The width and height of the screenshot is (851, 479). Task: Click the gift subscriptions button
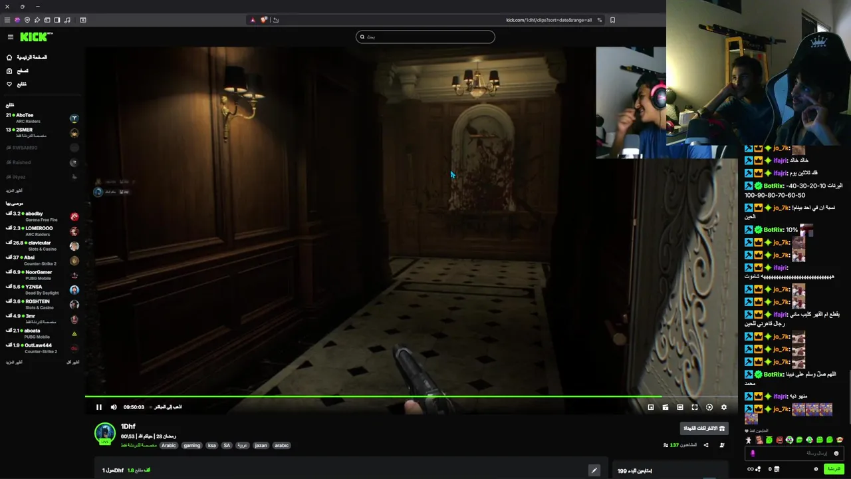704,428
